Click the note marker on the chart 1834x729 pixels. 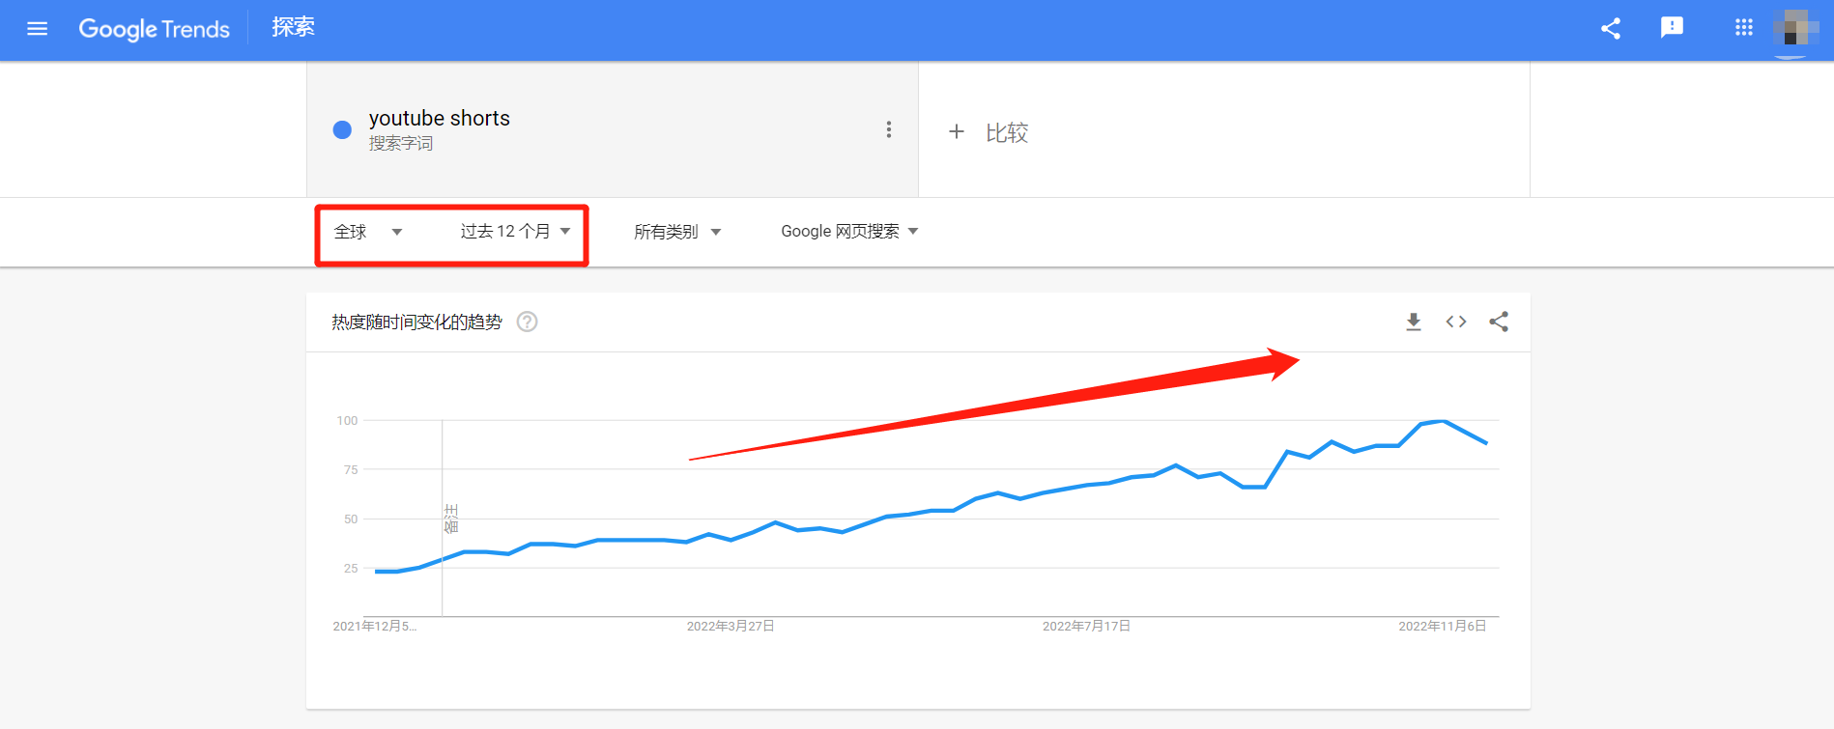click(450, 519)
